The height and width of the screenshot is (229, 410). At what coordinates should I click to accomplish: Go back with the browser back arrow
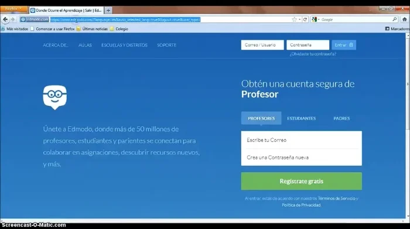(5, 19)
